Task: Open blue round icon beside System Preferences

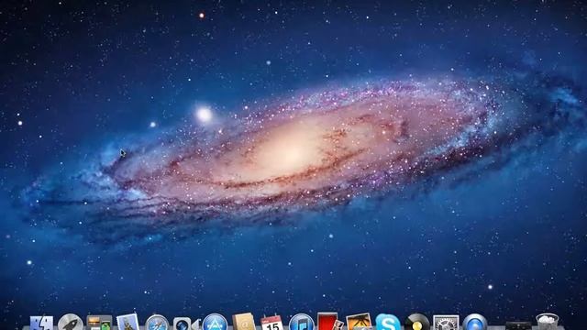Action: pyautogui.click(x=475, y=322)
